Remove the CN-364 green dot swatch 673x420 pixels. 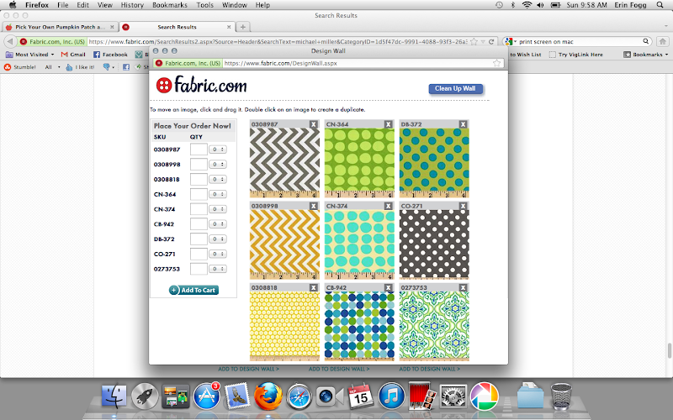coord(389,124)
